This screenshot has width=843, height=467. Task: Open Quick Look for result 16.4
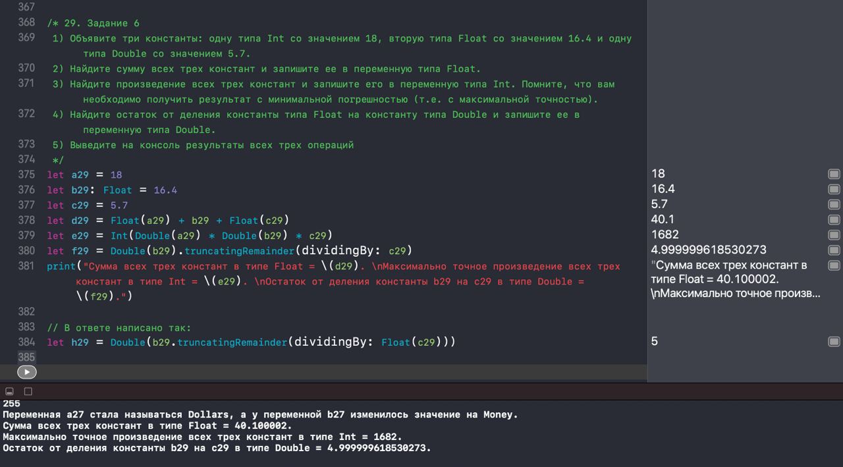point(834,189)
